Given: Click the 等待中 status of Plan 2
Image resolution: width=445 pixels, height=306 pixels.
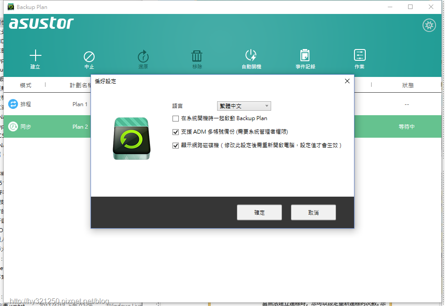Looking at the screenshot, I should pyautogui.click(x=407, y=127).
